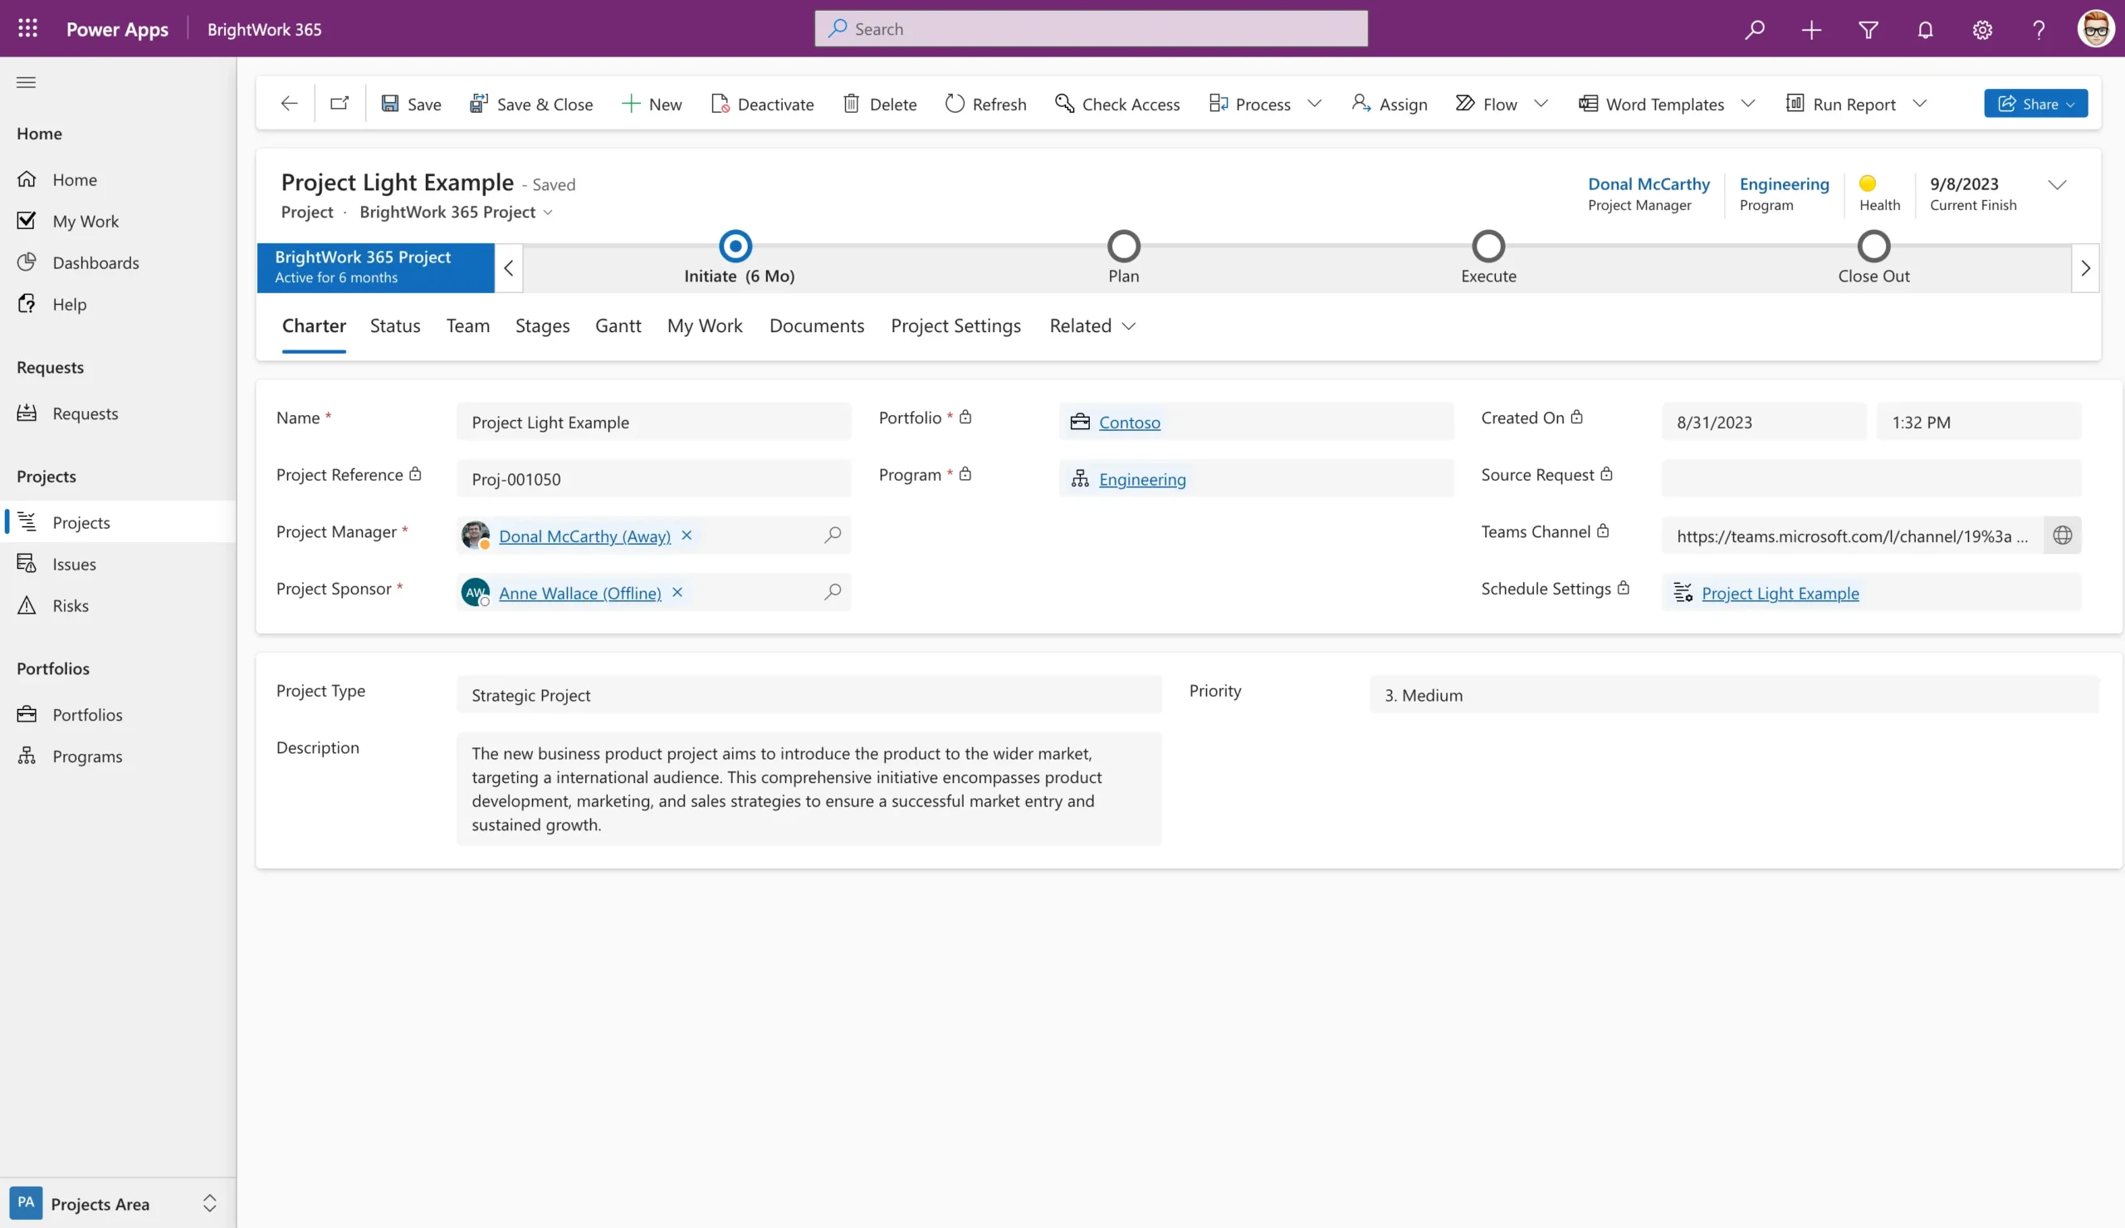Open the Documents tab
Screen dimensions: 2125x1228
(816, 325)
